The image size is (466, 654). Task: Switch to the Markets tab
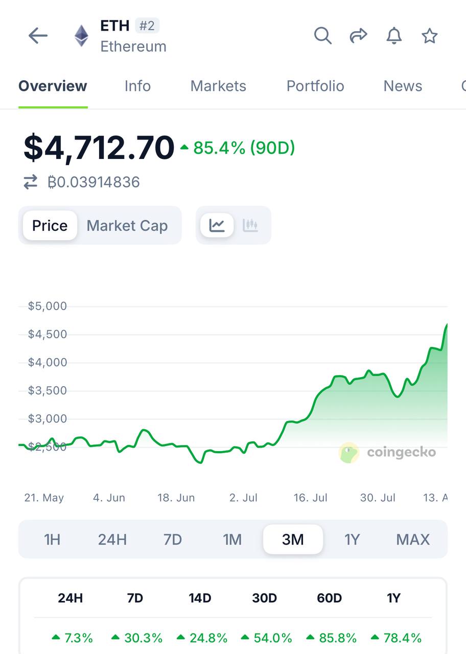click(218, 86)
